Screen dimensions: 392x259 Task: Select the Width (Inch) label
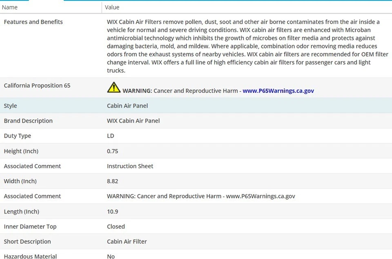(20, 181)
